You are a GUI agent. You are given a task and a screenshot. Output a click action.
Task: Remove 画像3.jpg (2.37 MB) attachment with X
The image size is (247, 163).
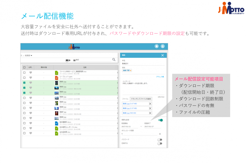pos(150,108)
